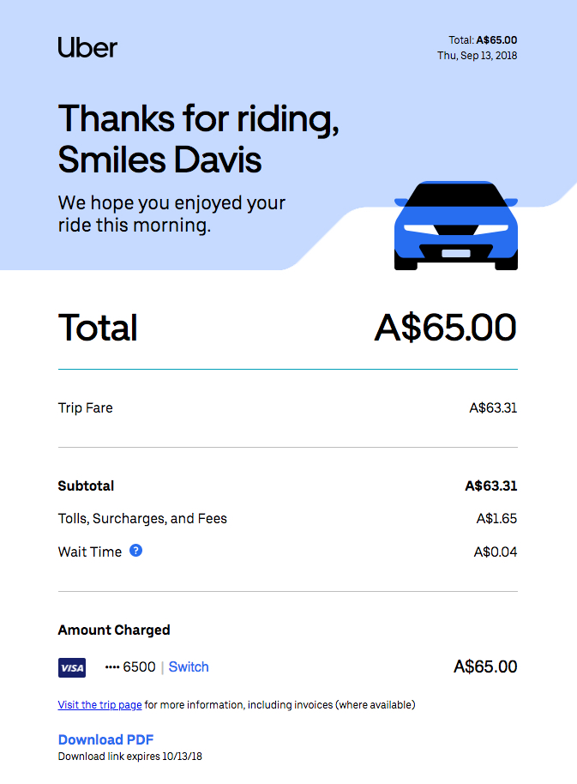Open the Wait Time help icon

point(135,551)
